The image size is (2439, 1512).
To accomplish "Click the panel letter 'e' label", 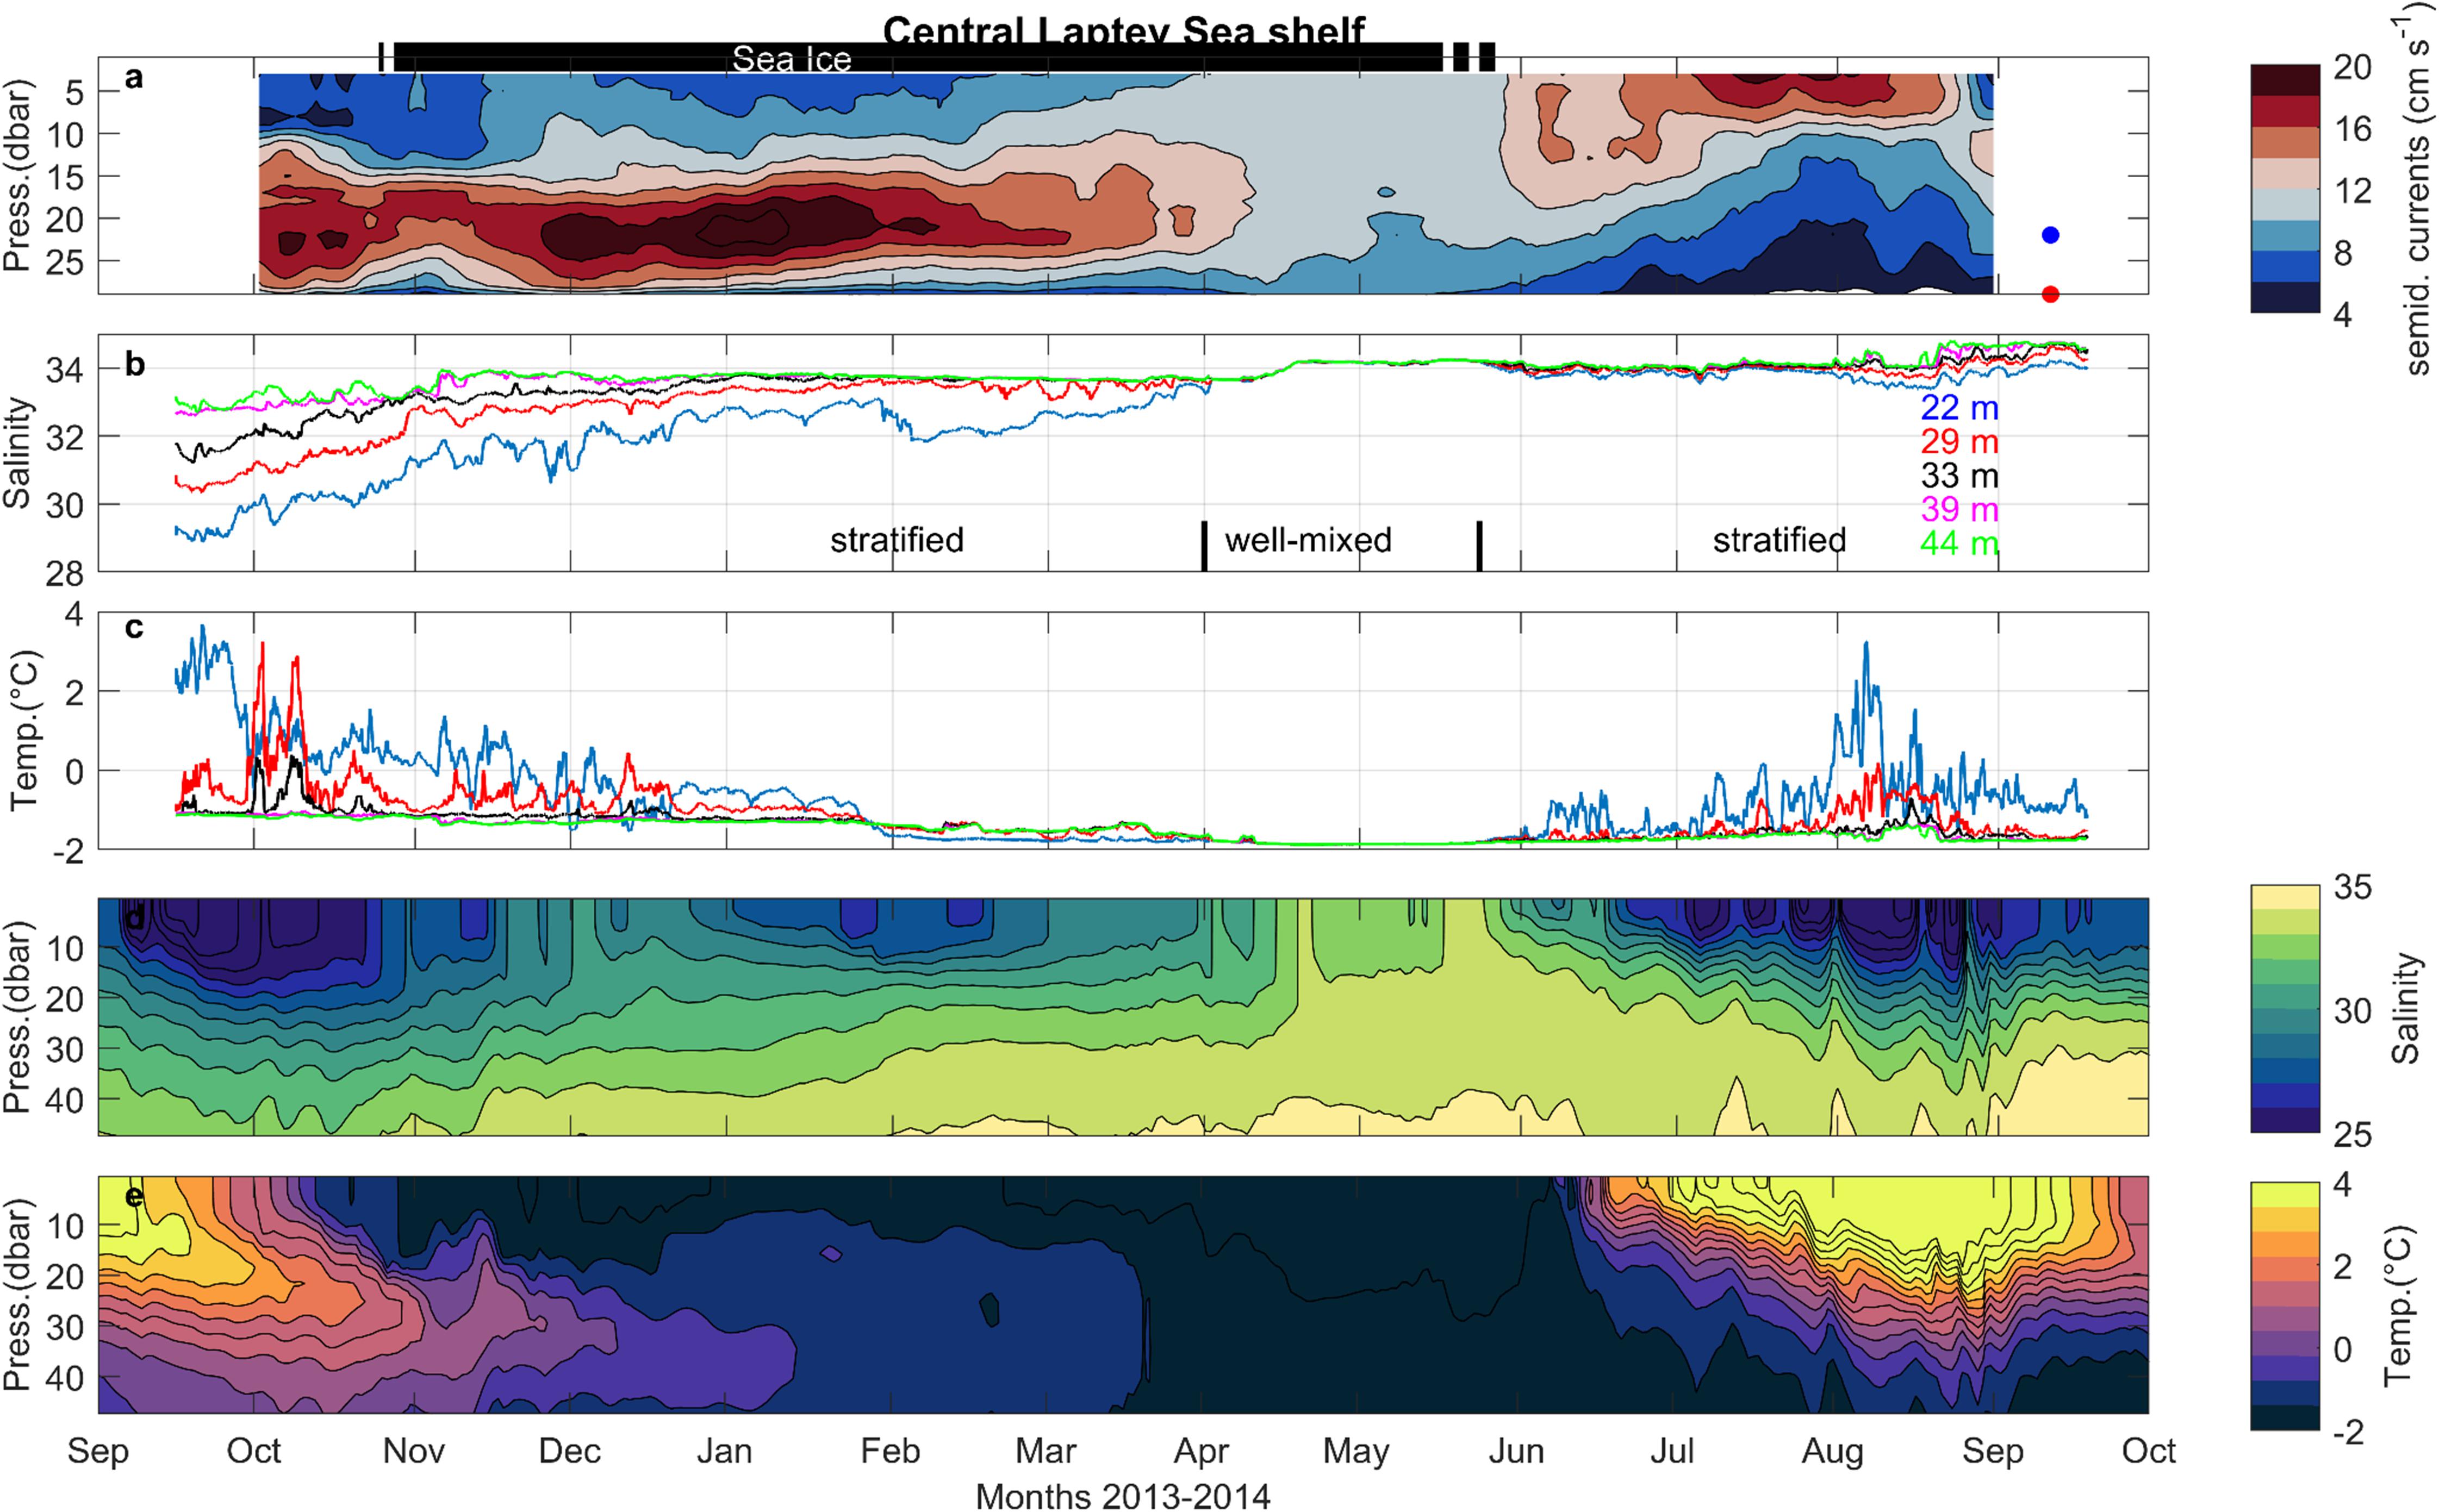I will (134, 1196).
